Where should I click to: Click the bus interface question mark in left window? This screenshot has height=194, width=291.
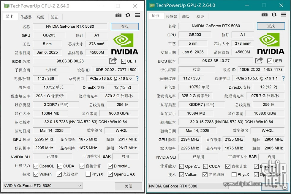[137, 79]
